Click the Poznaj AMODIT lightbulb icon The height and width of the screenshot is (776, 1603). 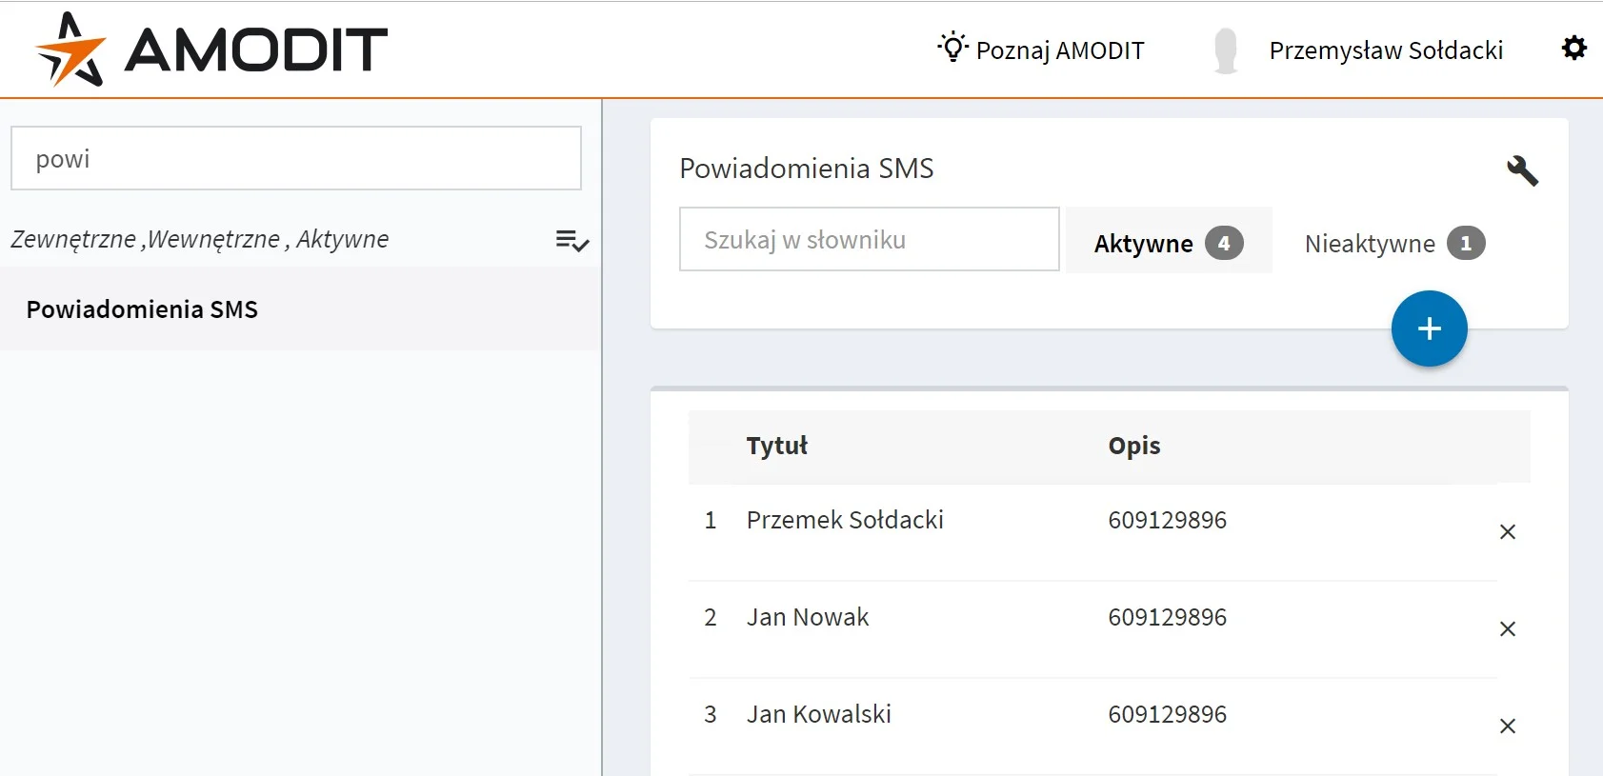click(952, 47)
